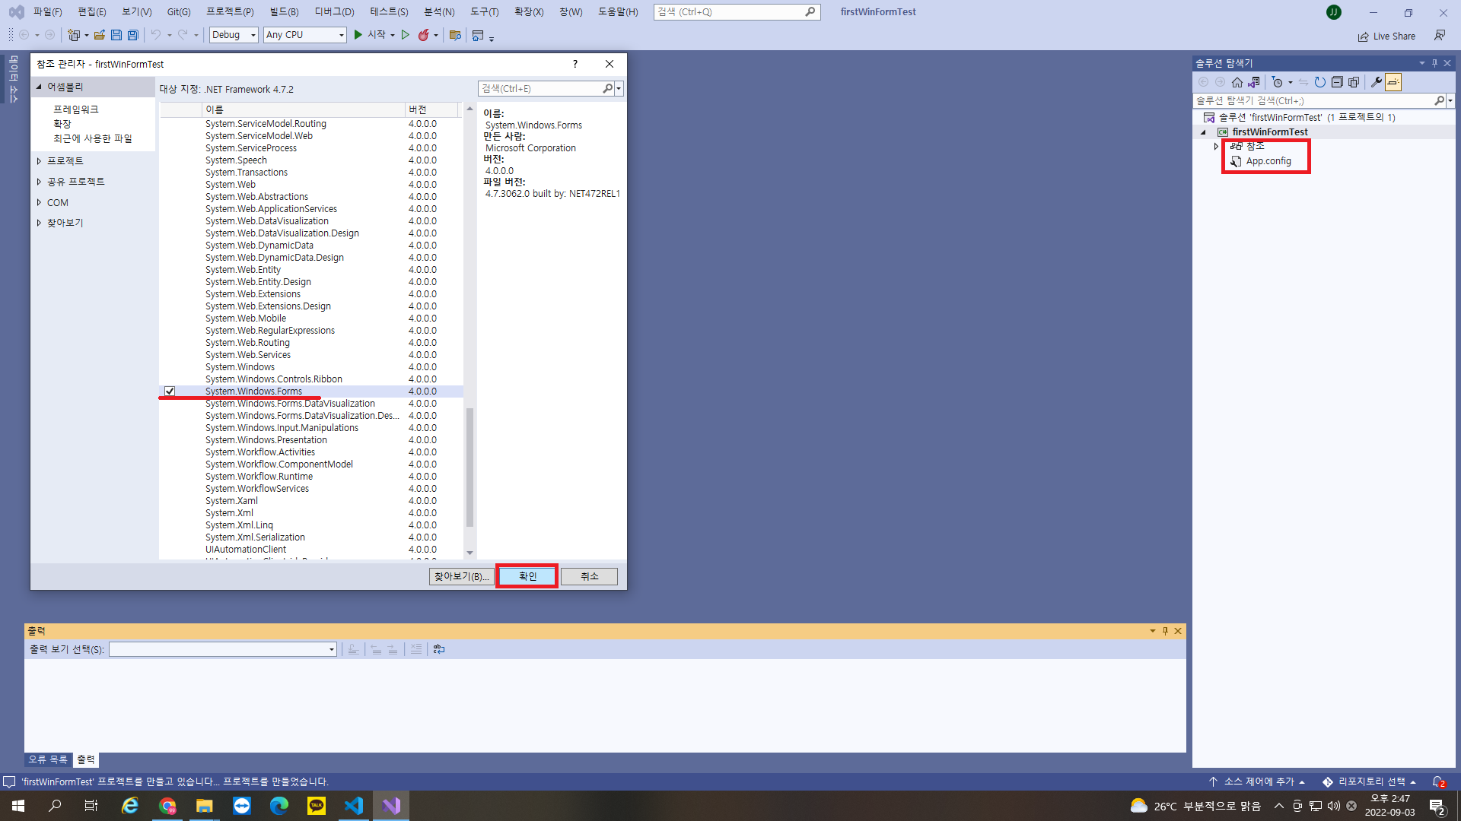Expand the COM section
This screenshot has height=821, width=1461.
pos(39,202)
